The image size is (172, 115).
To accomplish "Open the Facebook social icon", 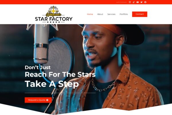I will point(145,2).
